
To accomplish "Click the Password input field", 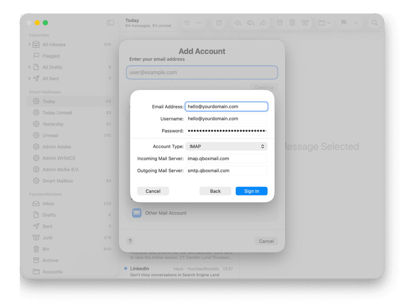I will pos(226,131).
